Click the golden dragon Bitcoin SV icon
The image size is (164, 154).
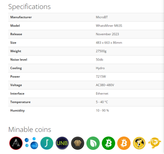coord(155,143)
